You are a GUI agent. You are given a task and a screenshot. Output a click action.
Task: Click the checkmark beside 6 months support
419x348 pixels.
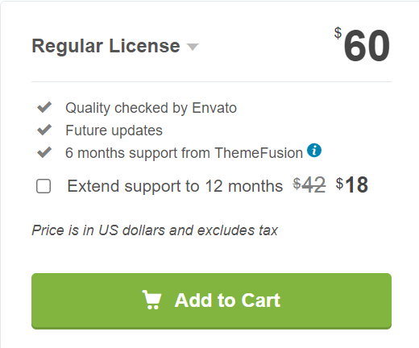click(44, 152)
